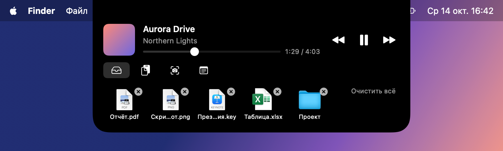Click the Aurora Drive song title
Screen dimensions: 503x151
tap(169, 29)
